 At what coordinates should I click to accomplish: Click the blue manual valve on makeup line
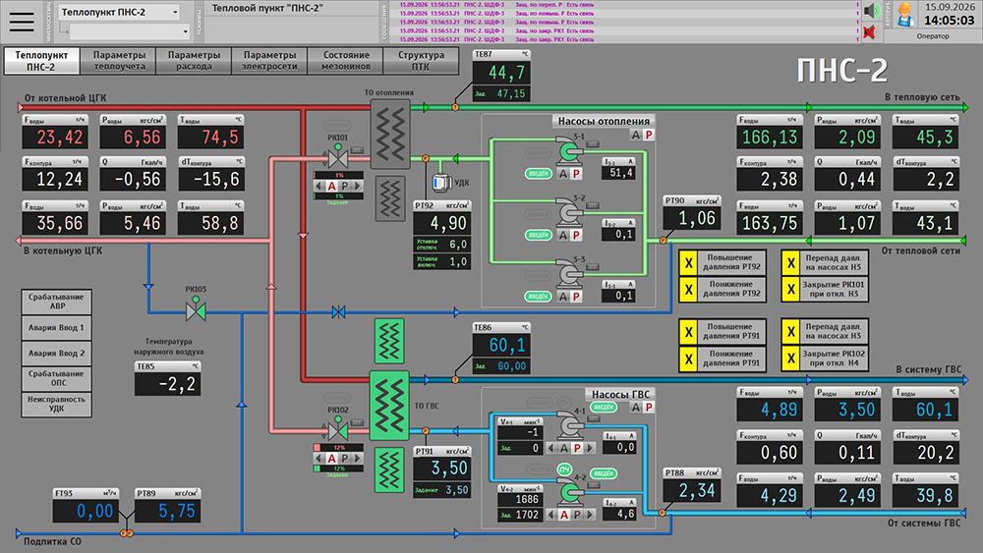tap(338, 312)
